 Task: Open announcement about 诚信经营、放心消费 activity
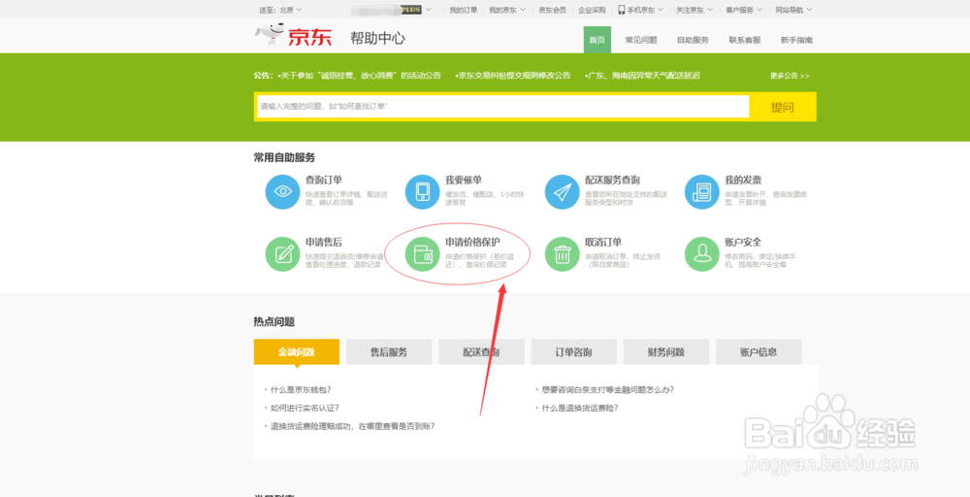pyautogui.click(x=360, y=76)
